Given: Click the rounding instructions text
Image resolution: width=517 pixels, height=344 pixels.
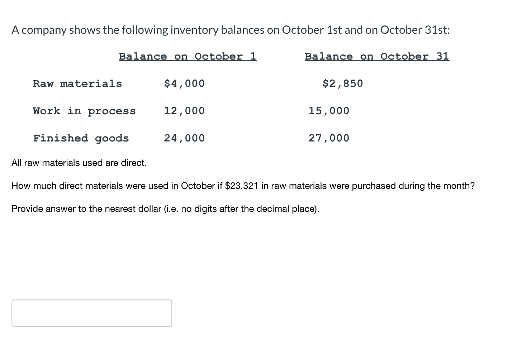Looking at the screenshot, I should (x=165, y=209).
